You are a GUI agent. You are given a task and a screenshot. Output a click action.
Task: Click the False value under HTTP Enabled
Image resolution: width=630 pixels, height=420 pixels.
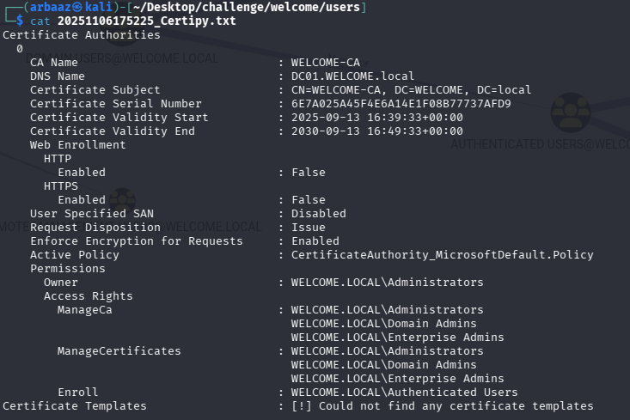[x=308, y=173]
